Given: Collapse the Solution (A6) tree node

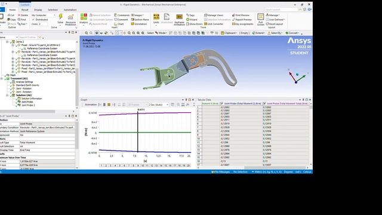Looking at the screenshot, I should (7, 96).
